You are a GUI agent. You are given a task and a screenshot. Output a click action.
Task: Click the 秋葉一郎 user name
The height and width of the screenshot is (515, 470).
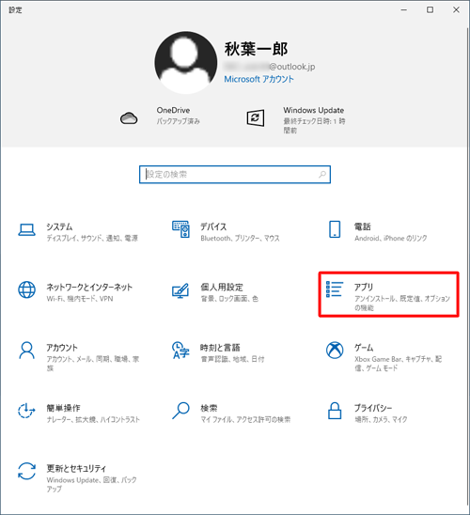tap(256, 49)
